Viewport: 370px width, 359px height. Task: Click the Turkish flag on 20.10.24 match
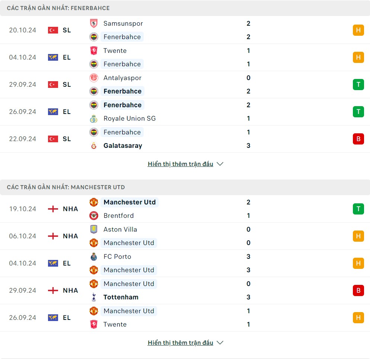point(53,30)
